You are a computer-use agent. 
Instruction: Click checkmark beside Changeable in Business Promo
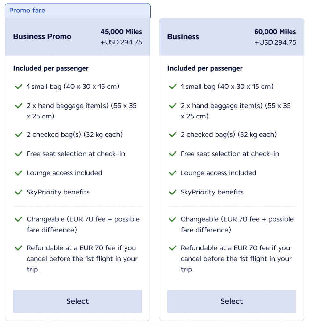point(19,219)
